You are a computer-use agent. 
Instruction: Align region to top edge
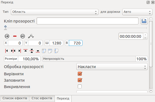pos(25,51)
